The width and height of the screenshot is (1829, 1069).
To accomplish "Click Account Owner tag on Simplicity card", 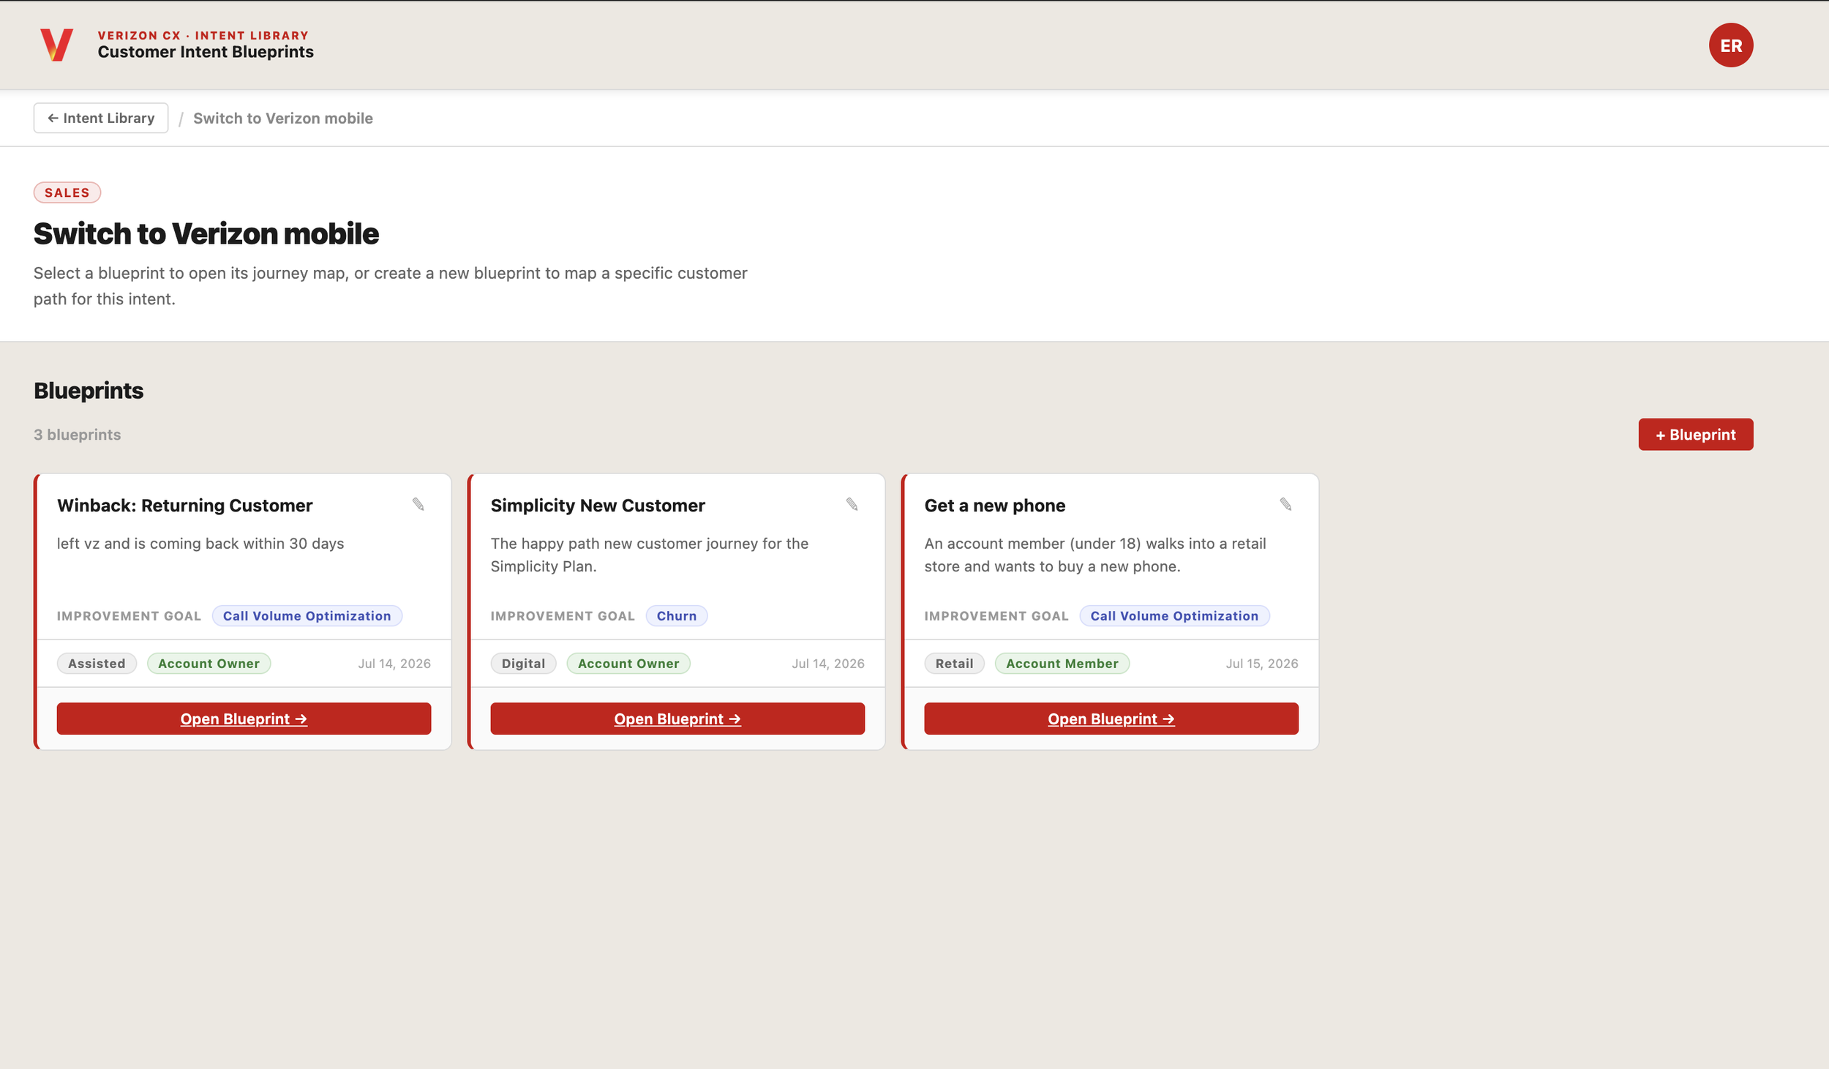I will click(628, 664).
